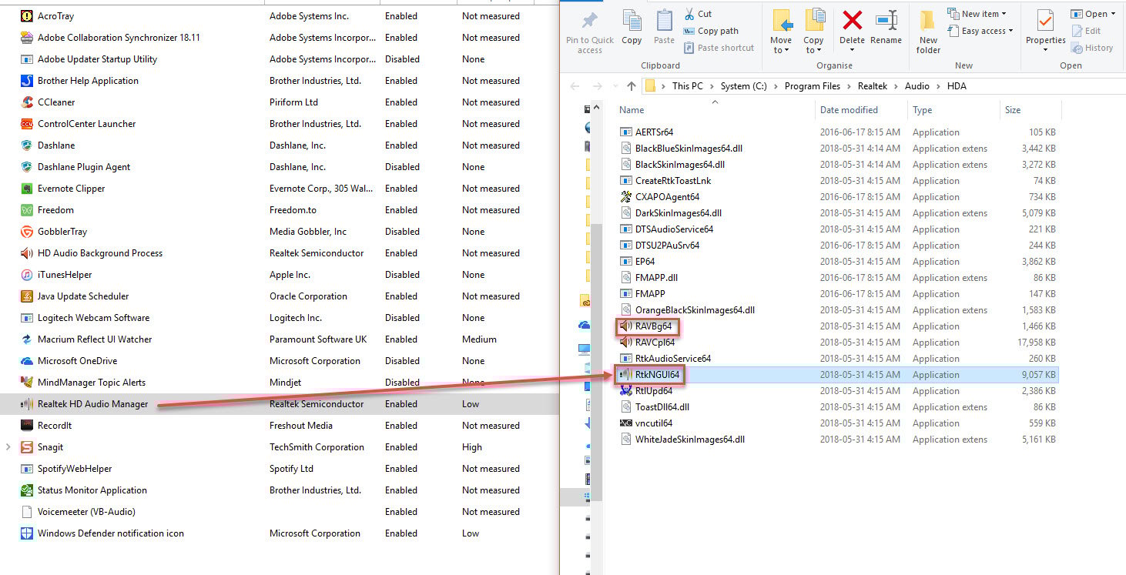Click the Java Update Scheduler icon
This screenshot has width=1126, height=575.
click(25, 296)
